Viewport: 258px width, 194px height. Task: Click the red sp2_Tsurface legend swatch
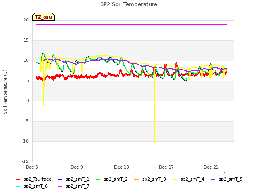pyautogui.click(x=18, y=179)
